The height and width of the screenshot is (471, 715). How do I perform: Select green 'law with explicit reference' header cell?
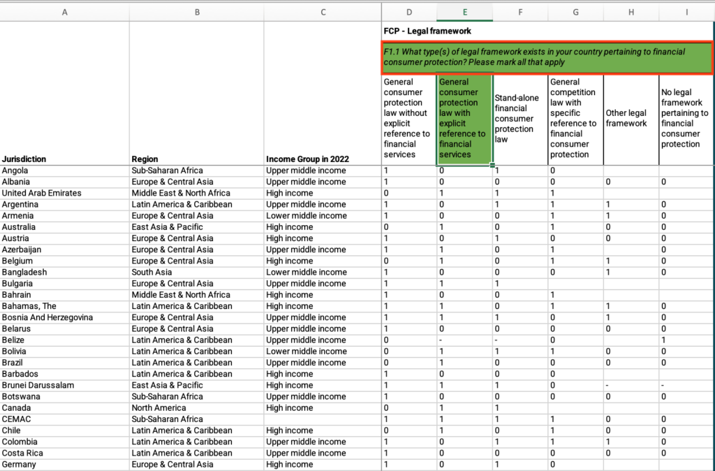pyautogui.click(x=464, y=119)
